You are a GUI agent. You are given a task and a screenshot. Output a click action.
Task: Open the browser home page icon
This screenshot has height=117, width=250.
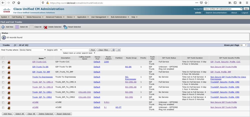point(19,3)
